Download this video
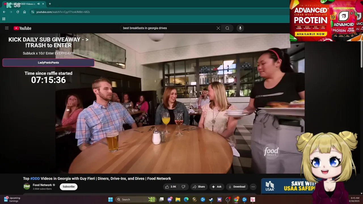The height and width of the screenshot is (204, 363). [237, 187]
